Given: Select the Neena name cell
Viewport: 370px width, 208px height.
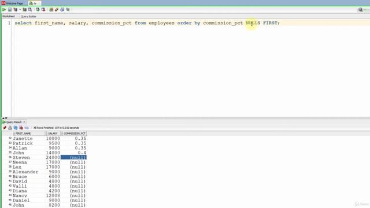Looking at the screenshot, I should coord(28,162).
